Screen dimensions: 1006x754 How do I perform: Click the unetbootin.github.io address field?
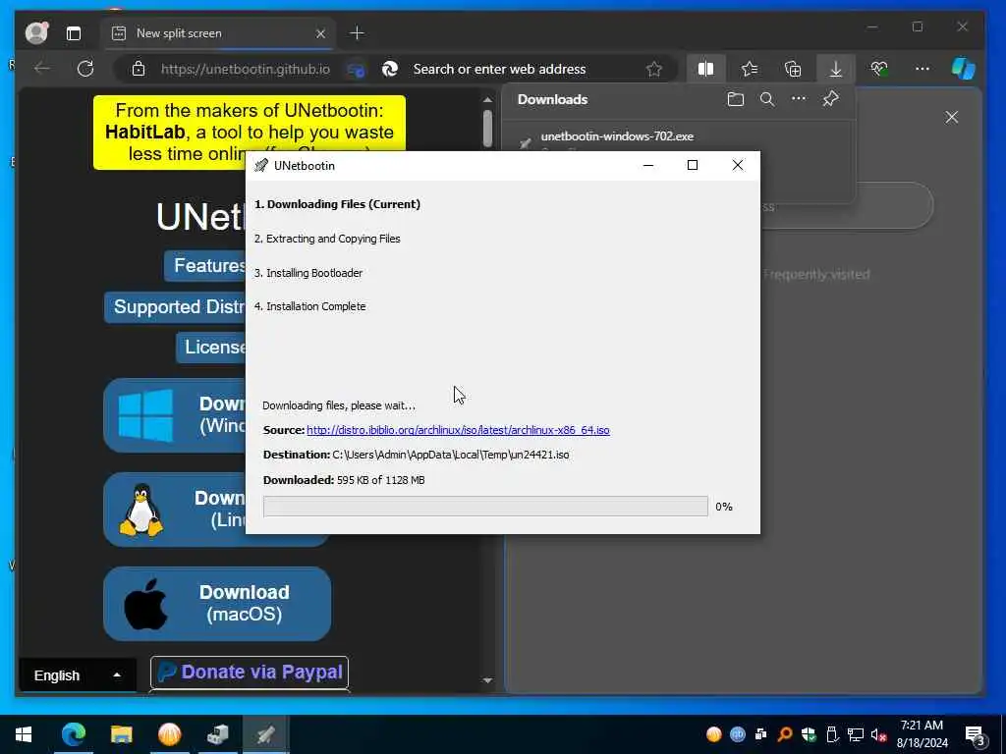point(245,69)
